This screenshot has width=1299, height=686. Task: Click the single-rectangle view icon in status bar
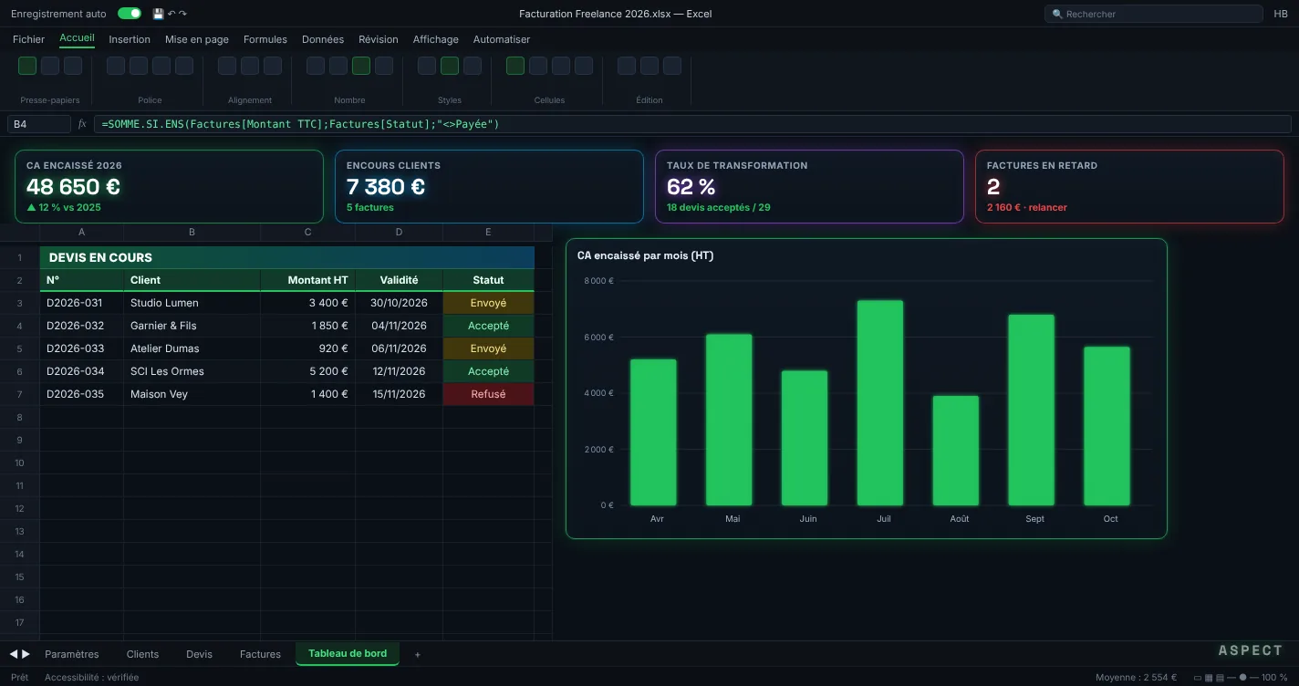tap(1198, 678)
